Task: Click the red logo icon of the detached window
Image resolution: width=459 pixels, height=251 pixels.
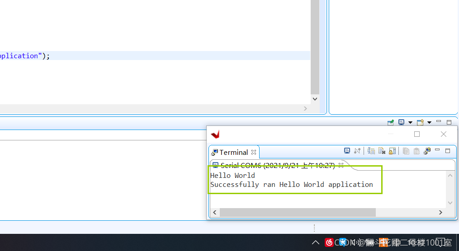Action: click(x=215, y=135)
